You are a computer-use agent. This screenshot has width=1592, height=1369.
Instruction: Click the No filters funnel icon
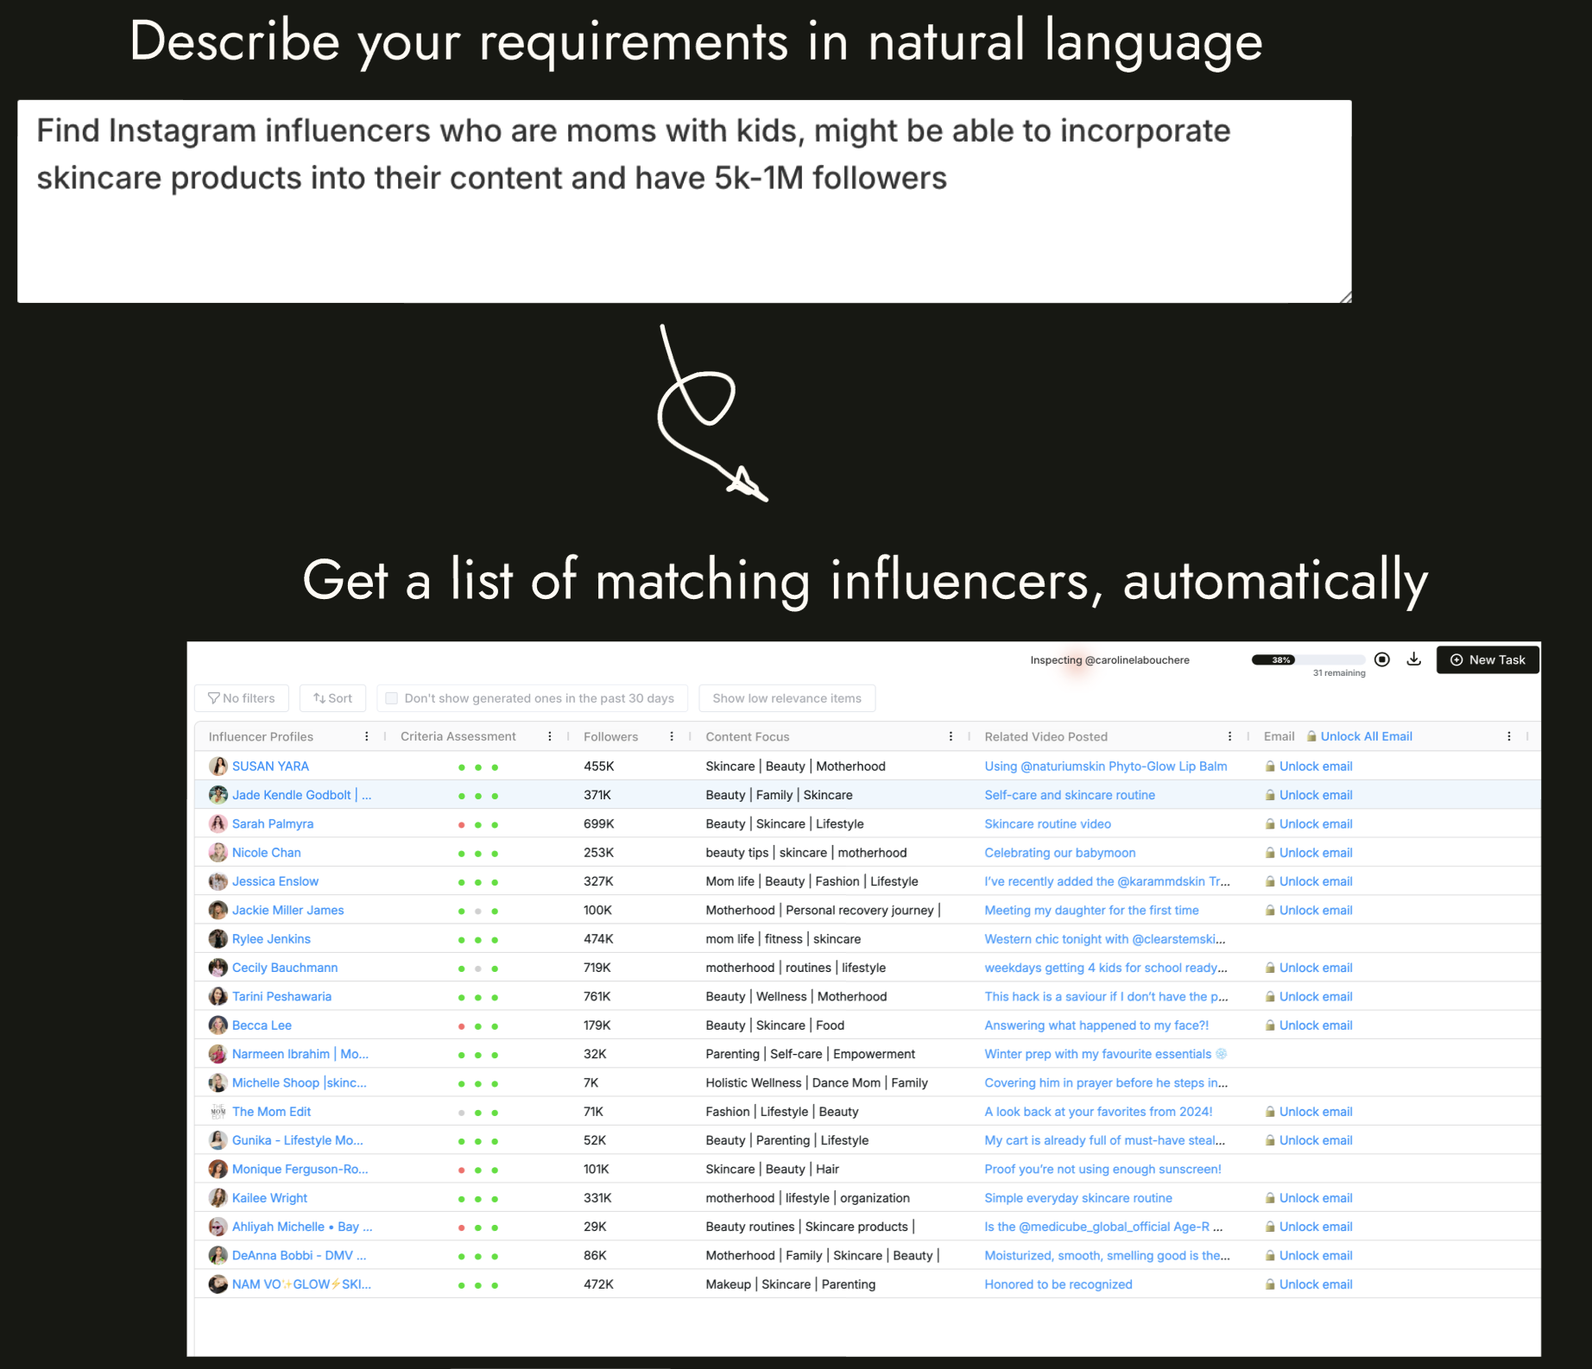[x=213, y=698]
